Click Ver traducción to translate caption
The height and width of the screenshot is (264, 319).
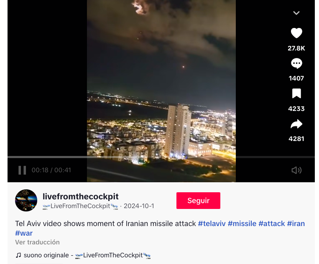38,242
